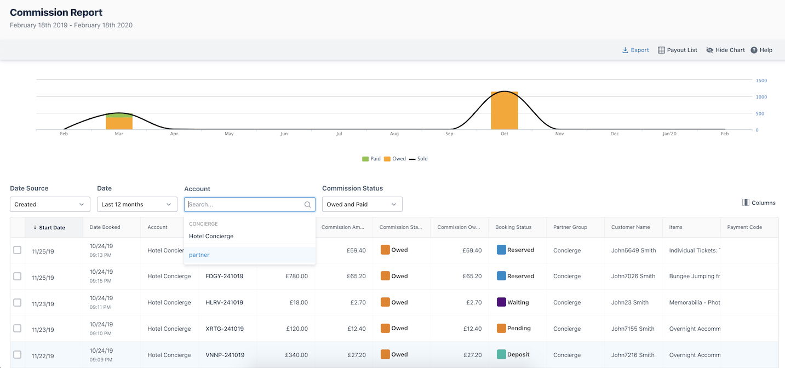Click the search magnifier in Account field
Screen dimensions: 785x368
point(308,205)
